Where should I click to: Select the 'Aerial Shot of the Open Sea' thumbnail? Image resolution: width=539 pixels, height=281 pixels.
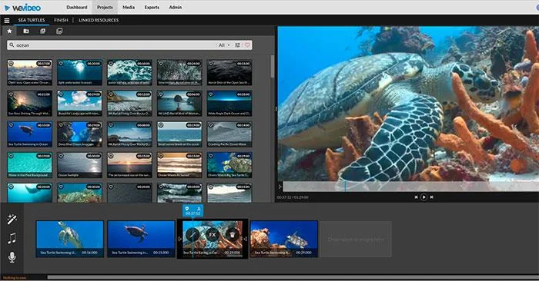pyautogui.click(x=229, y=73)
